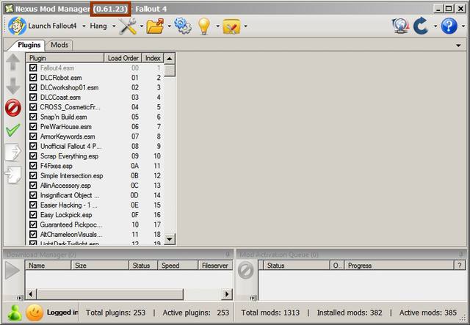Expand the maintenance folder dropdown arrow
This screenshot has height=325, width=470.
[x=245, y=26]
